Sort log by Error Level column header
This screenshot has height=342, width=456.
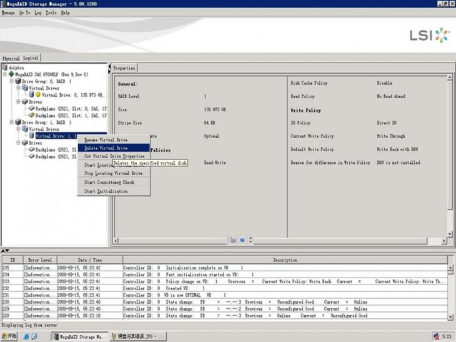(x=41, y=260)
